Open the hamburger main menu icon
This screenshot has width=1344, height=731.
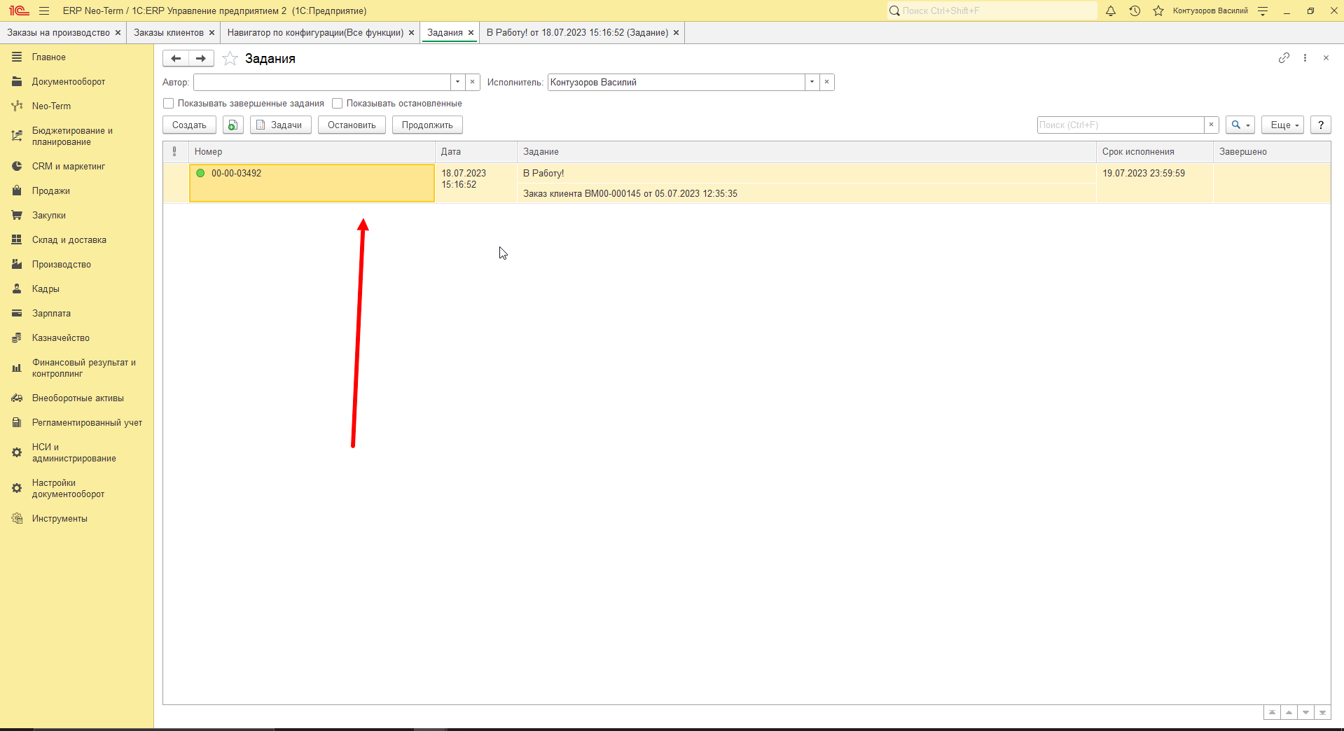click(x=44, y=11)
